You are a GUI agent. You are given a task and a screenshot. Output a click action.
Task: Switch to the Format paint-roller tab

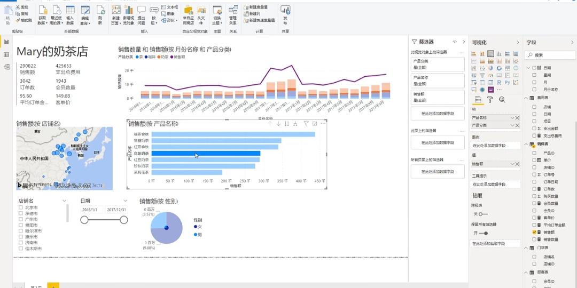coord(490,100)
